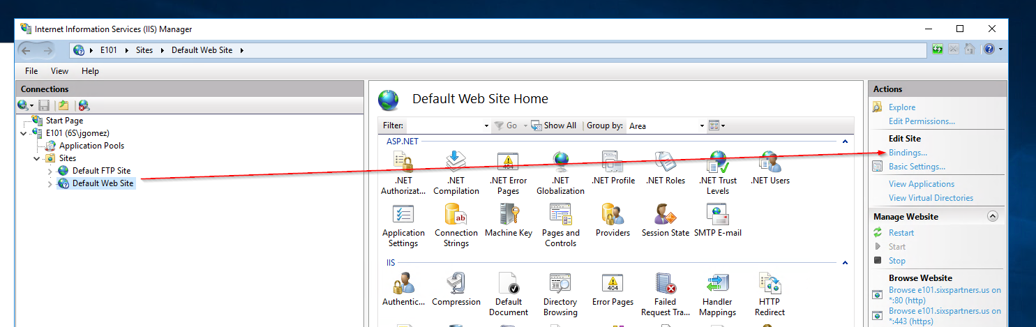Collapse the Manage Website section

(x=993, y=216)
